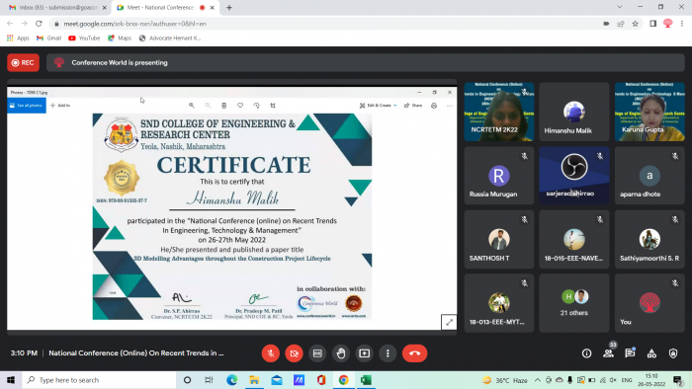Open meeting details info icon
The image size is (692, 389).
(586, 353)
